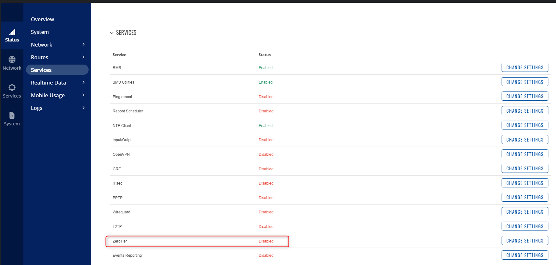Image resolution: width=556 pixels, height=265 pixels.
Task: Select the NTP Client service name
Action: pos(122,126)
